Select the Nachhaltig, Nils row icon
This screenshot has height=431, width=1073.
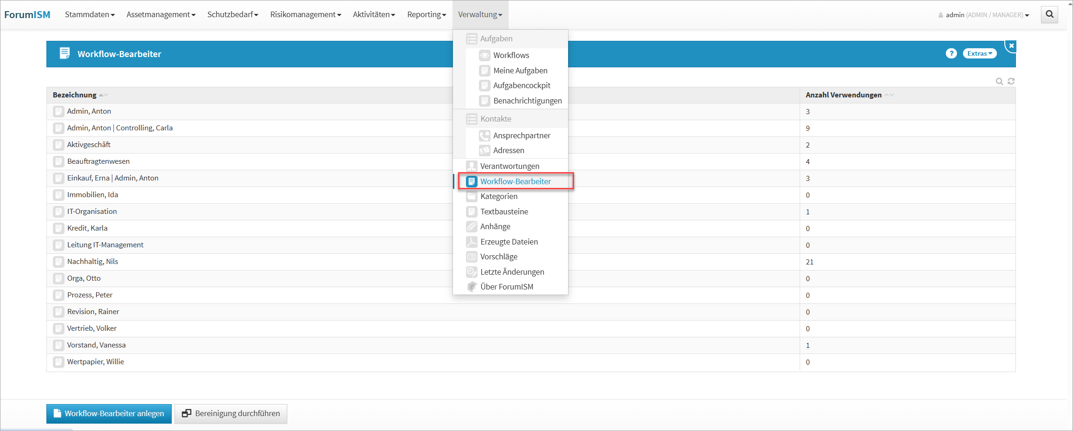(58, 262)
